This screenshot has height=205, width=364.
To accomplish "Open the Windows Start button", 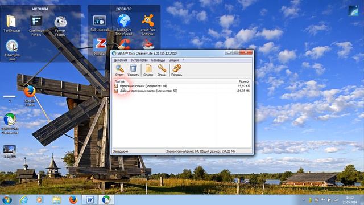I will [x=7, y=200].
